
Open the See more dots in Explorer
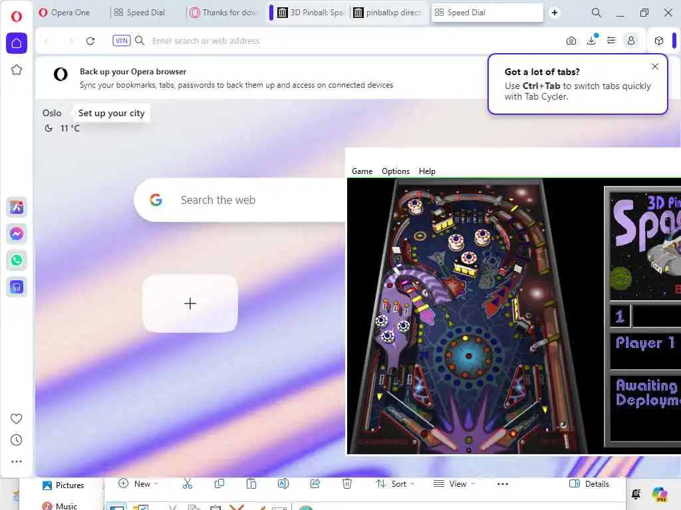(503, 484)
